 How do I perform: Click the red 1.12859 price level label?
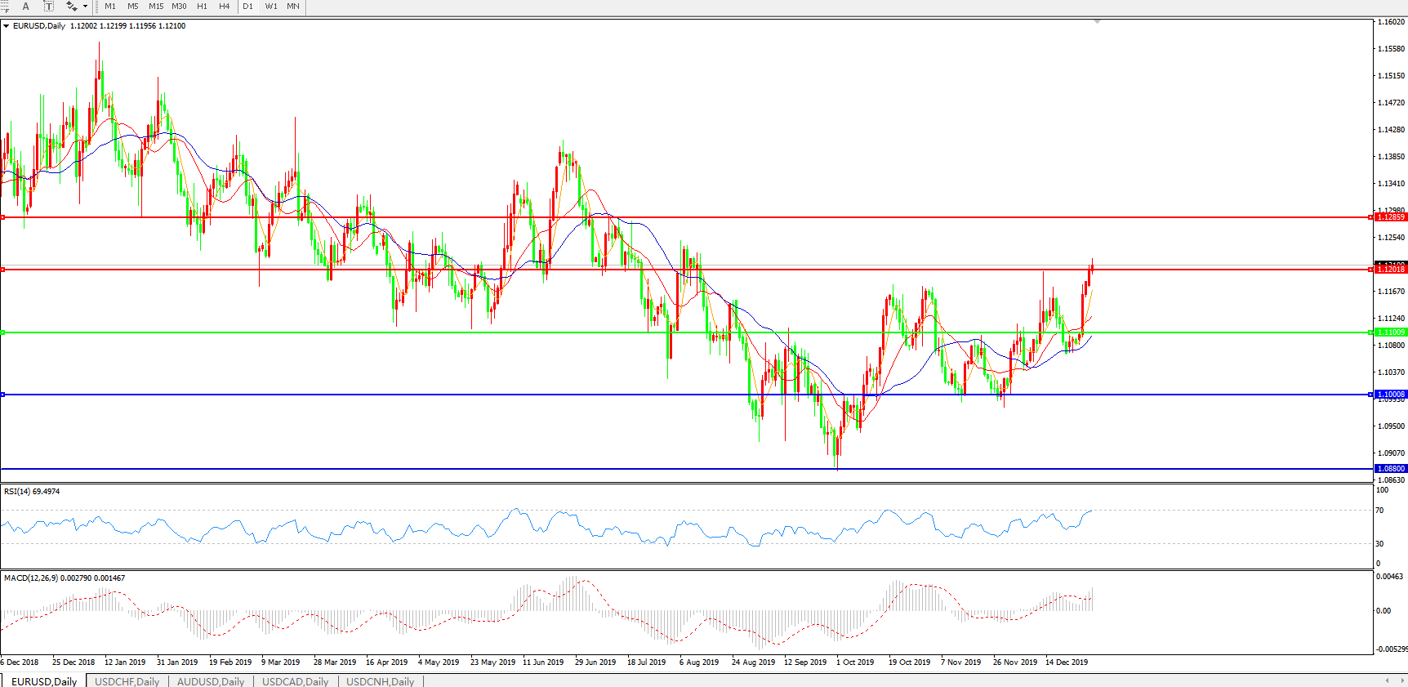point(1391,217)
